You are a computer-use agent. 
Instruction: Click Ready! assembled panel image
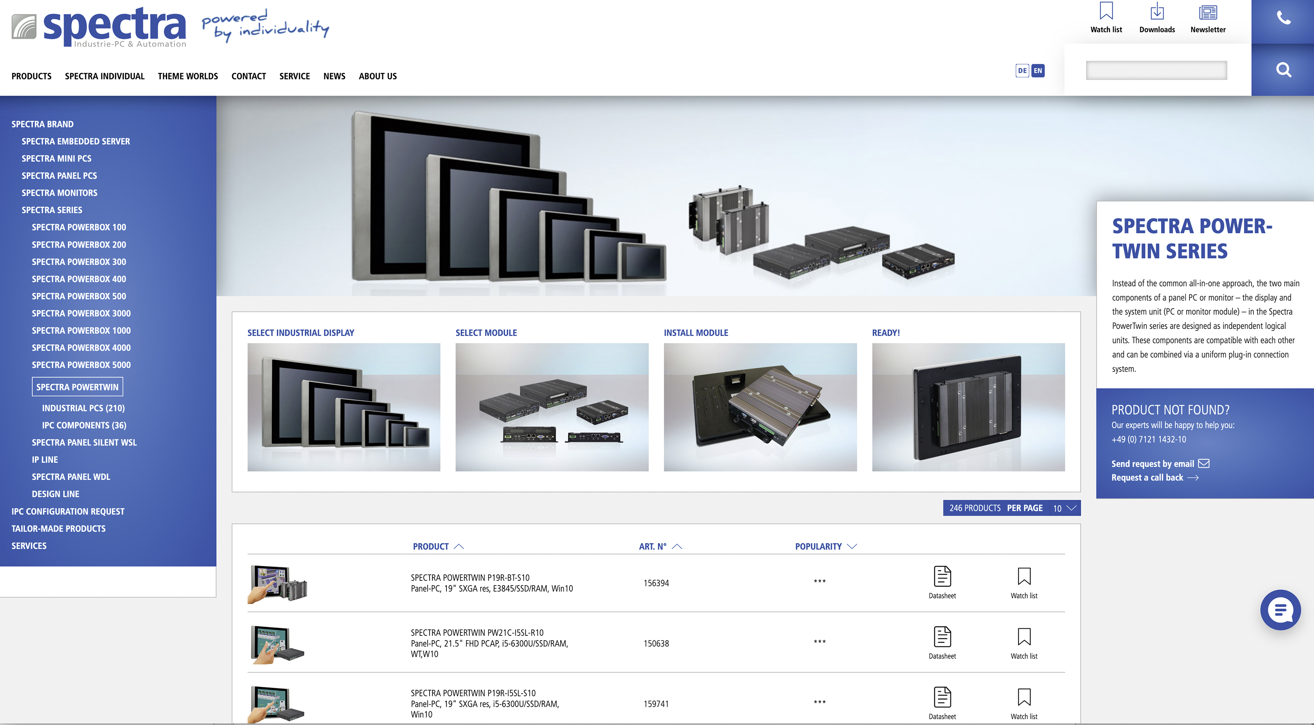[968, 407]
